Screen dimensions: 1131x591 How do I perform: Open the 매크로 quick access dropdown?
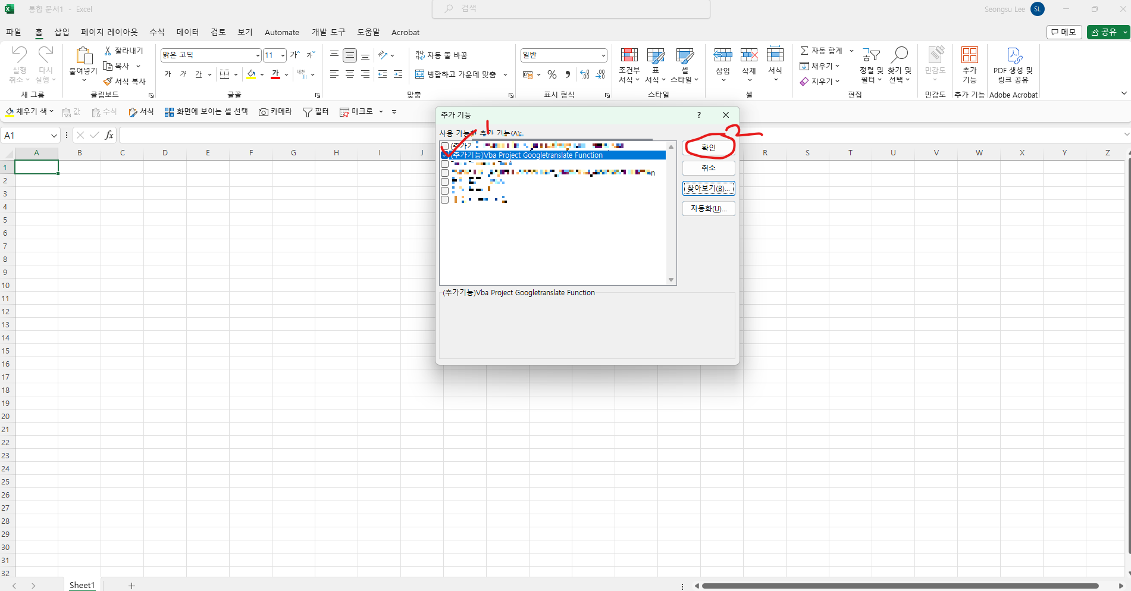click(x=381, y=111)
